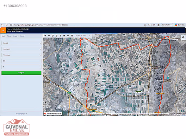Image resolution: width=186 pixels, height=139 pixels.
Task: Click the map refresh icon
Action: click(53, 35)
